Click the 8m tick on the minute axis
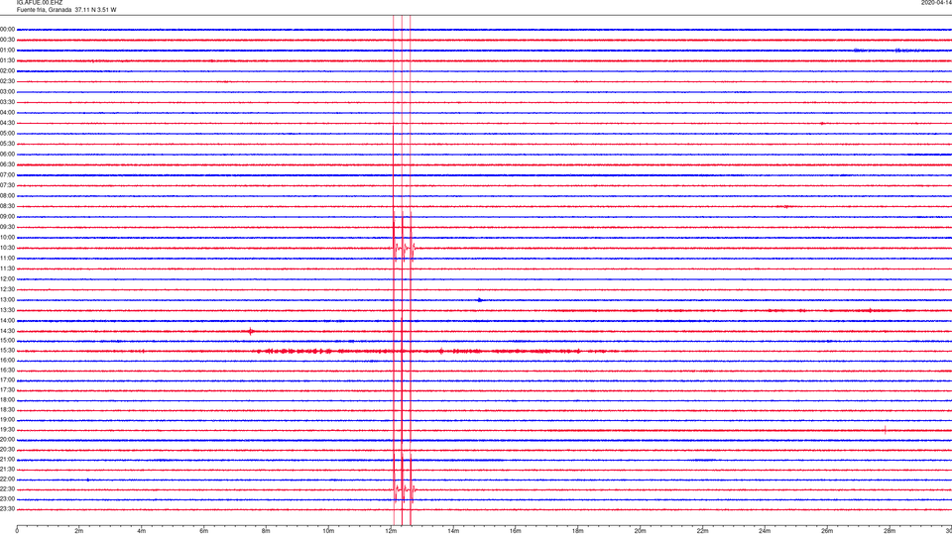The image size is (952, 535). [266, 531]
